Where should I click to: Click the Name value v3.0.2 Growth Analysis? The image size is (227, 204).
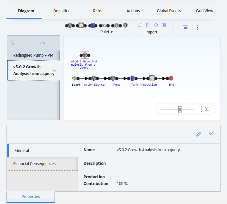coord(148,150)
